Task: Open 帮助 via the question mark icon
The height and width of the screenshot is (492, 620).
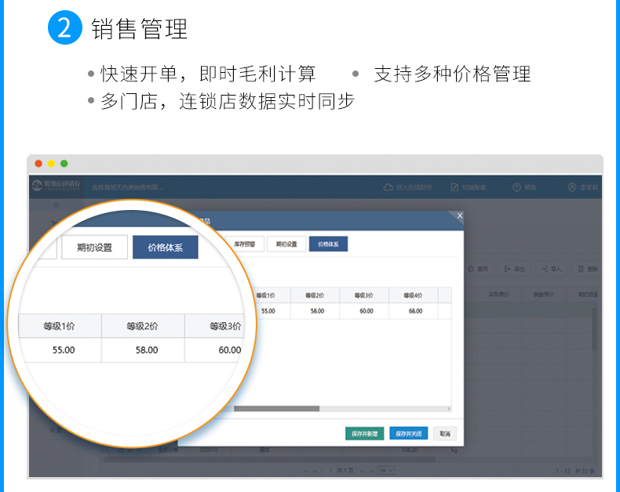Action: (516, 187)
